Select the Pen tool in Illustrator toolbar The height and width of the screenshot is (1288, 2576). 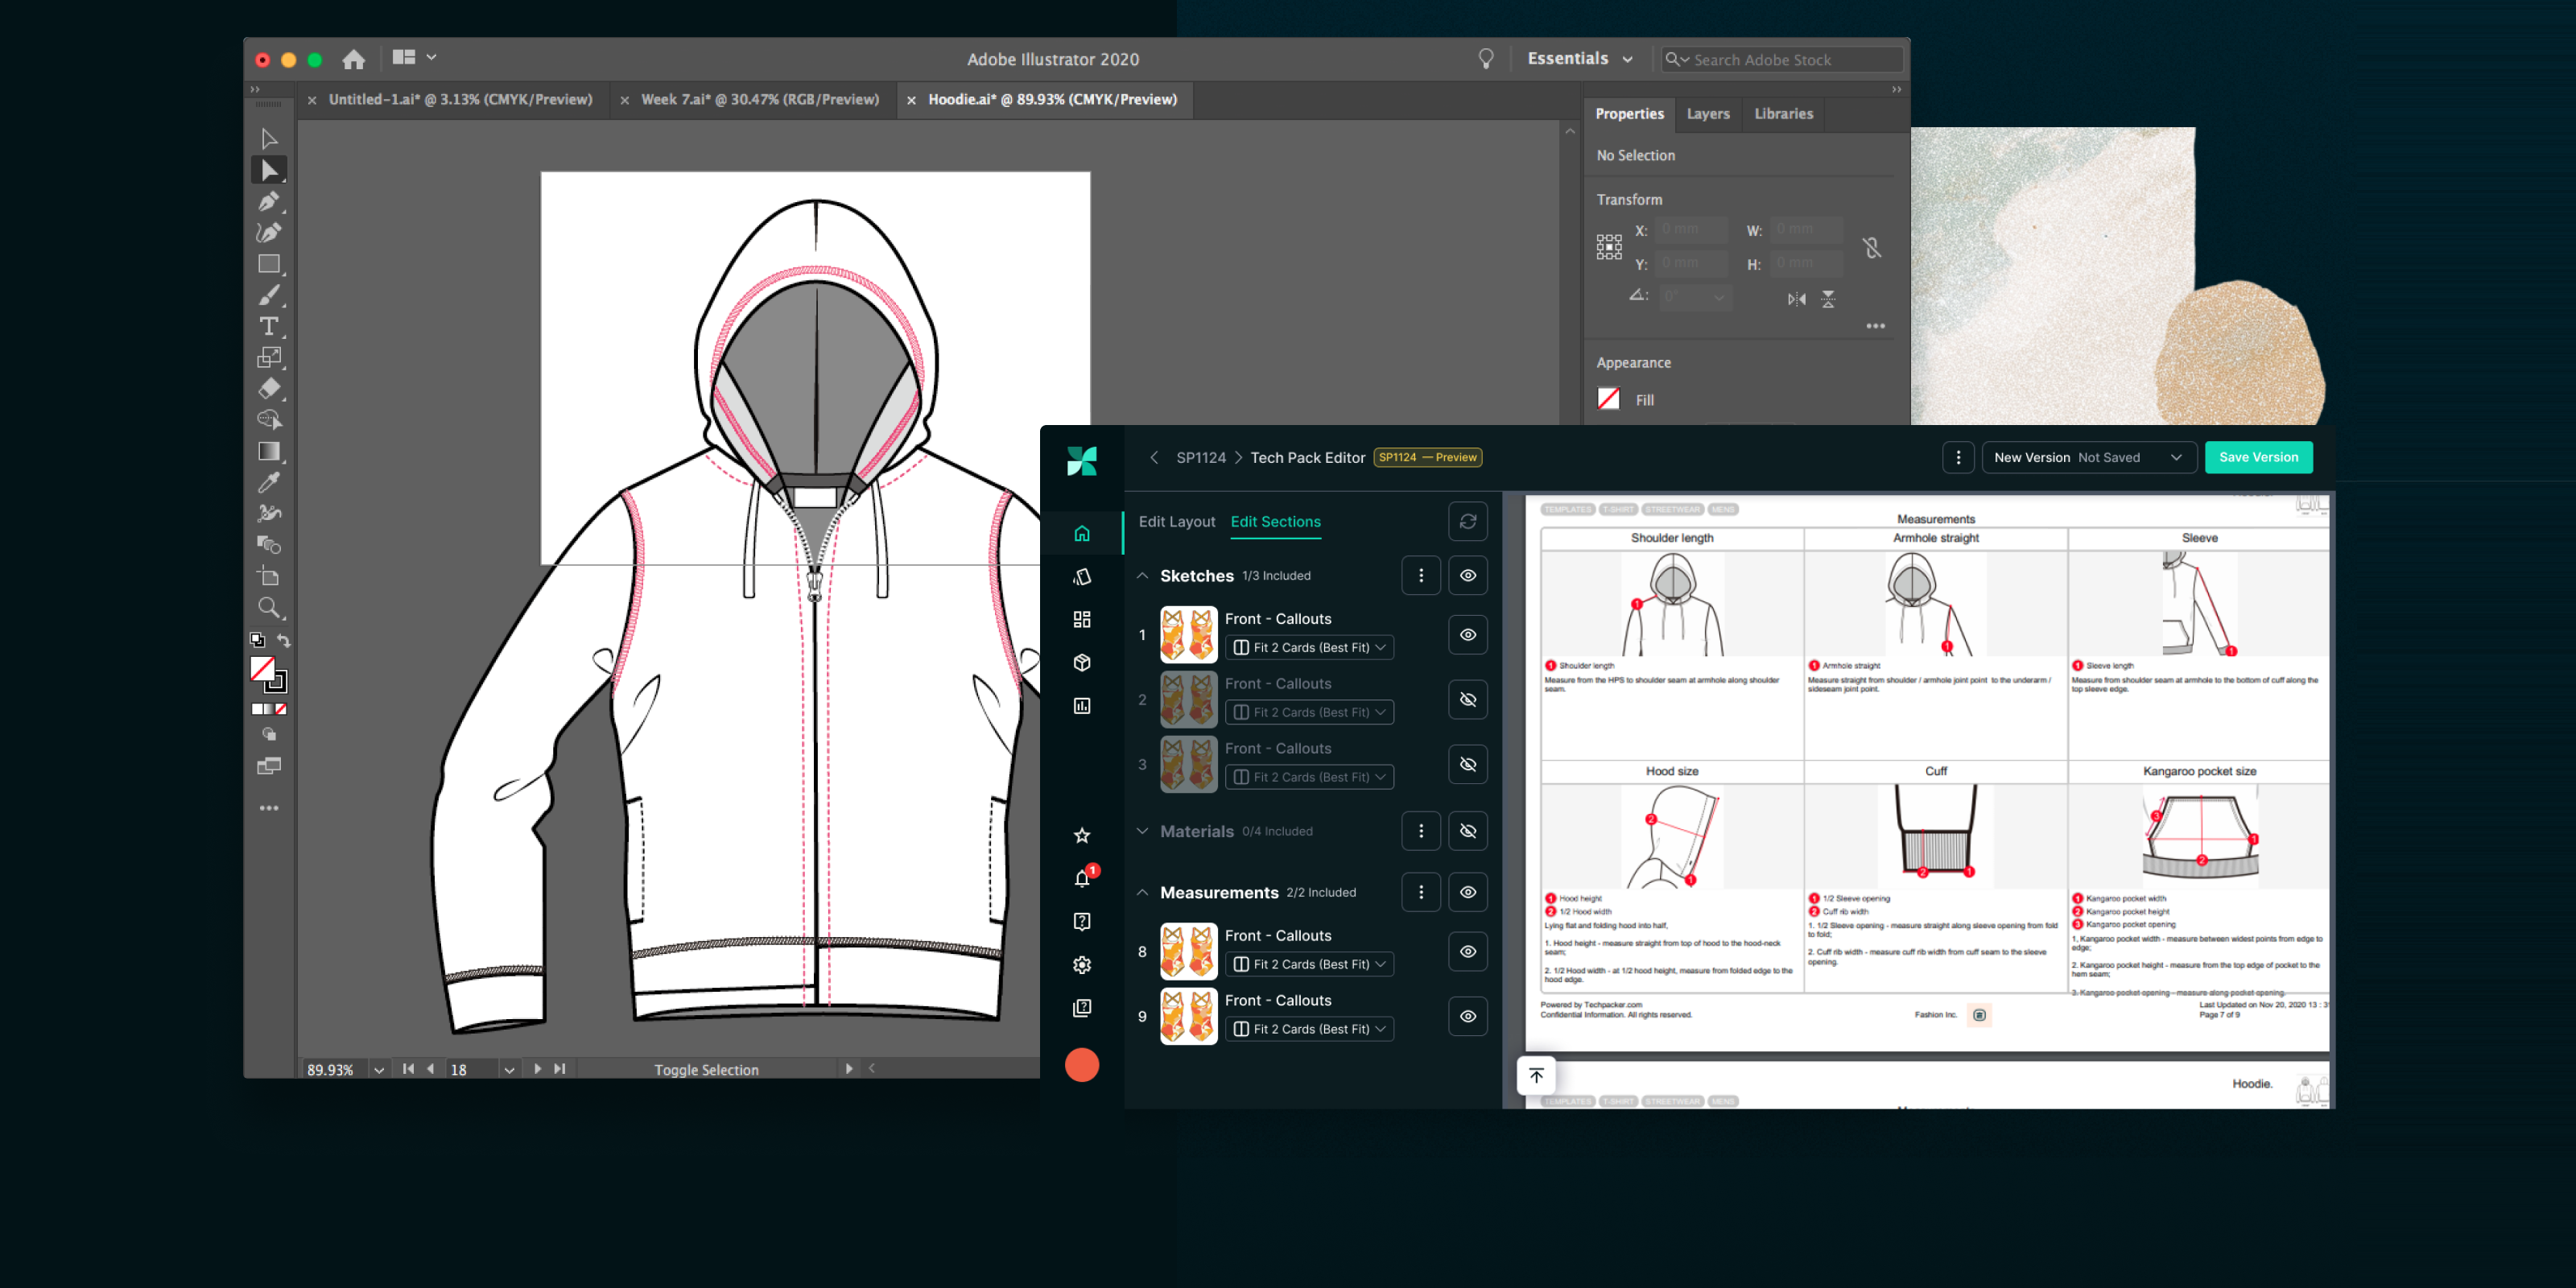(x=269, y=201)
